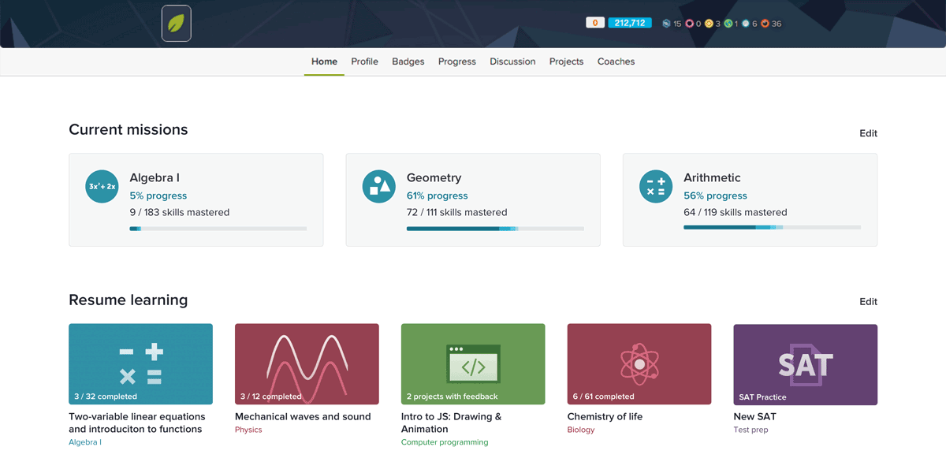
Task: Open the New SAT title link
Action: 755,417
